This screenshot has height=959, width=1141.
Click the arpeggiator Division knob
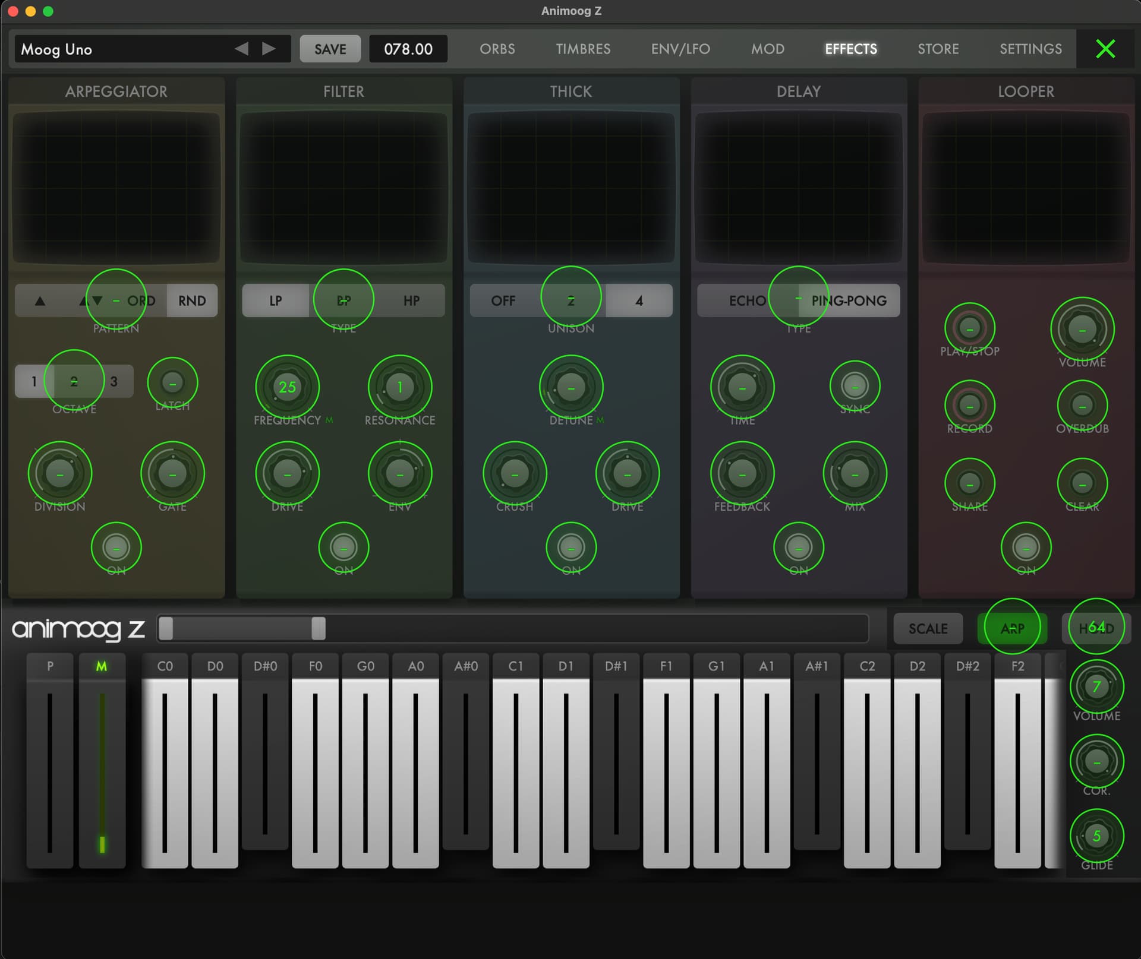point(59,474)
